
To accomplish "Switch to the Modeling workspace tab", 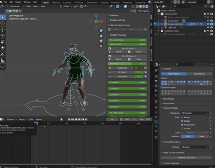I will click(56, 3).
